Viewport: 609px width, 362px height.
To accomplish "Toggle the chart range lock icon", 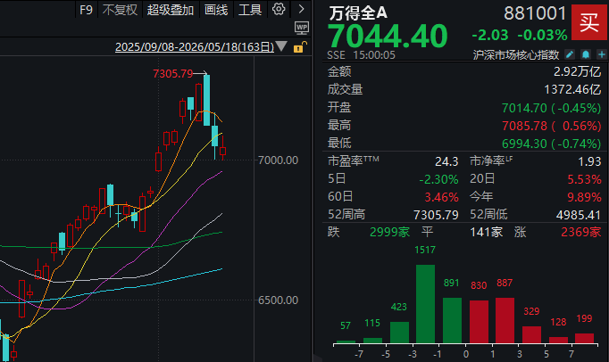I will click(300, 47).
